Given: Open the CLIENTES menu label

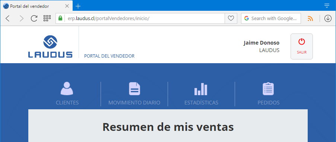Looking at the screenshot, I should coord(67,103).
